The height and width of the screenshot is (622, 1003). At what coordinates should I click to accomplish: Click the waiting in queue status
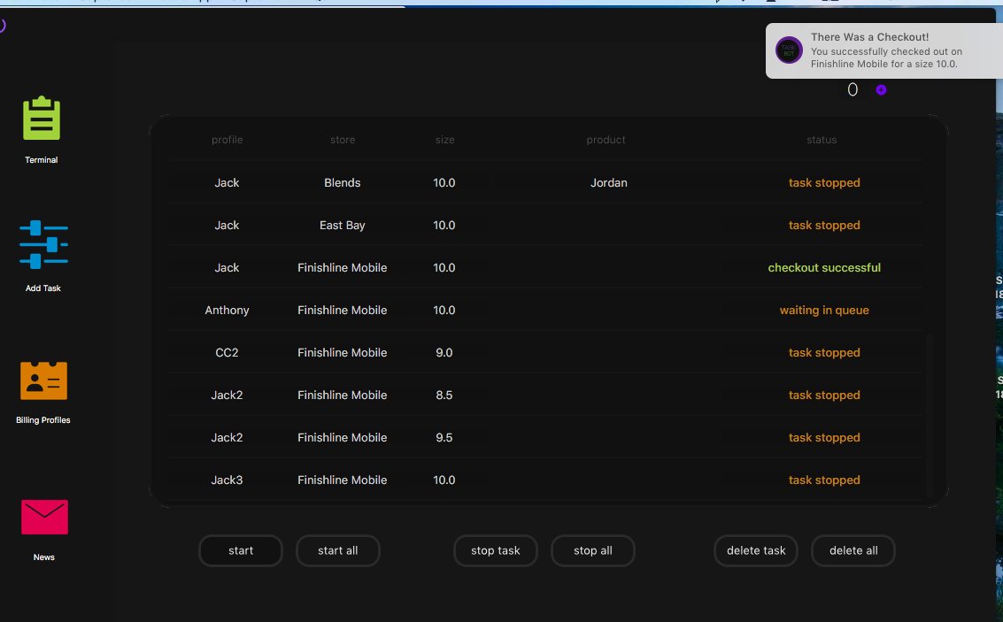coord(824,310)
